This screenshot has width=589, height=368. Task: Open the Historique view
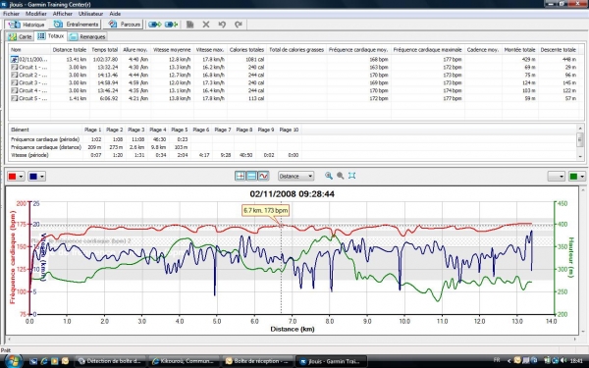[x=27, y=25]
